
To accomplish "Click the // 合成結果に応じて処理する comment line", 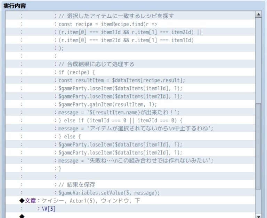I will click(x=96, y=64).
